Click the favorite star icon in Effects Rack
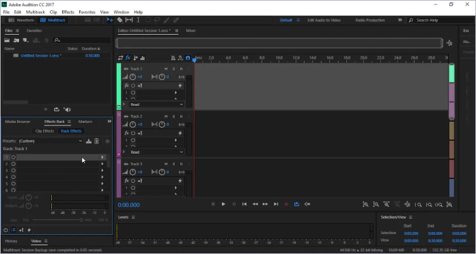Viewport: 476px width, 254px height. (107, 141)
